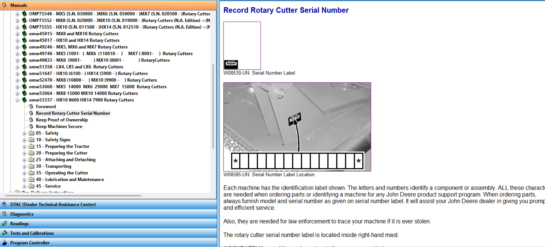Click the Tests and Calibrations panel icon

4,233
